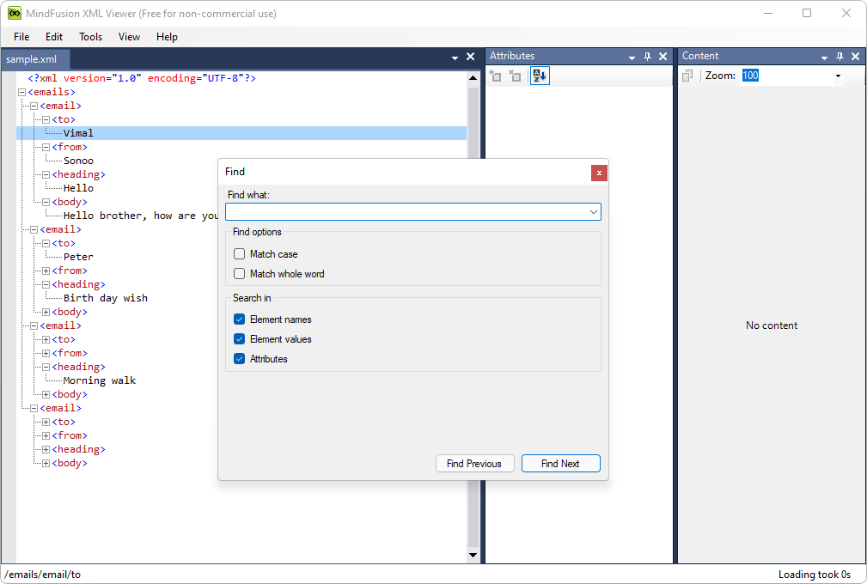This screenshot has height=584, width=867.
Task: Select the Sonoo value row
Action: point(78,161)
